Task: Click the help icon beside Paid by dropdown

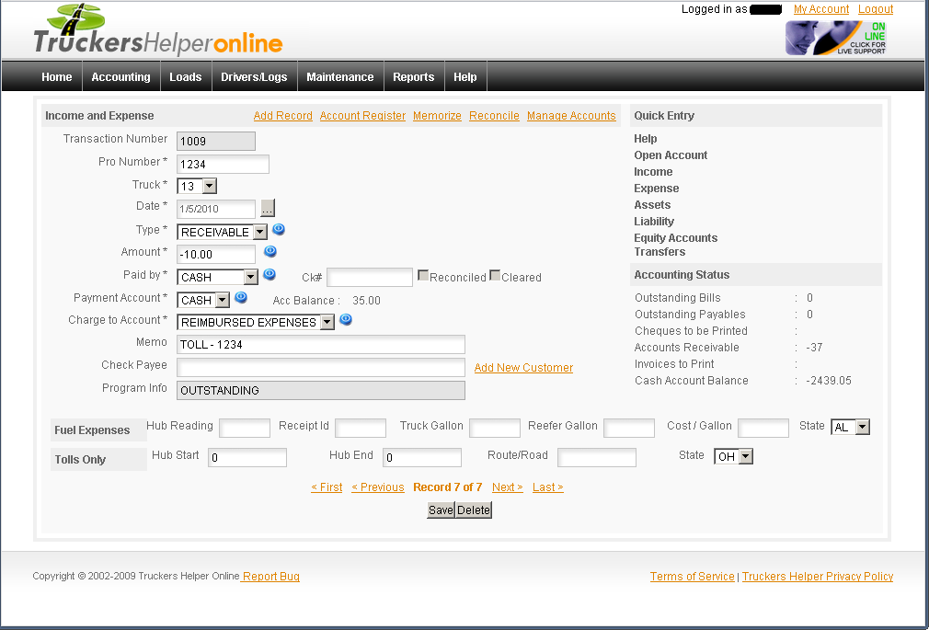Action: point(270,274)
